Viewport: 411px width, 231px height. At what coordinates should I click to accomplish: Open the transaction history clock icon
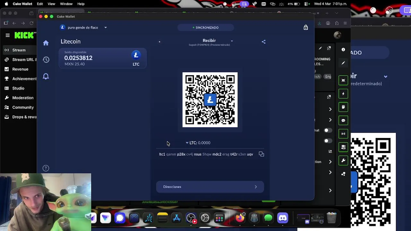click(46, 60)
